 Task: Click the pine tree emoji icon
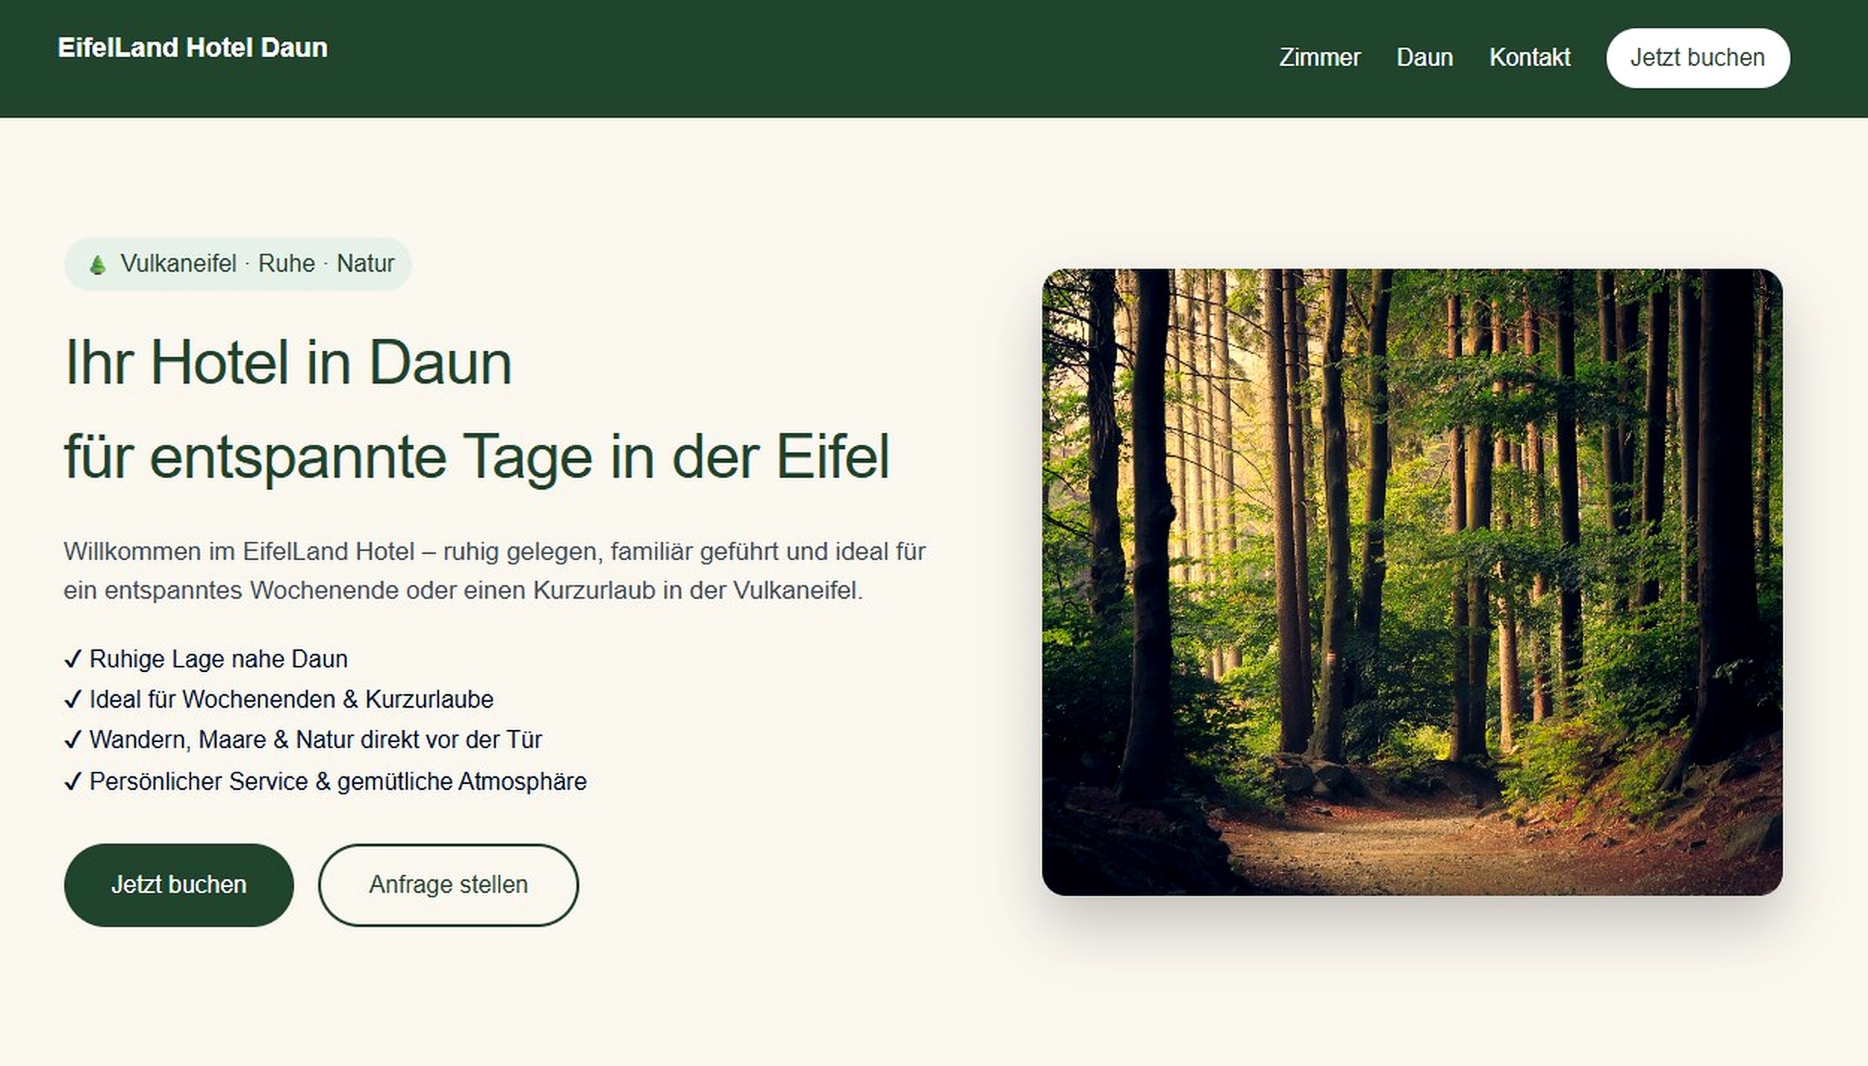pos(97,264)
